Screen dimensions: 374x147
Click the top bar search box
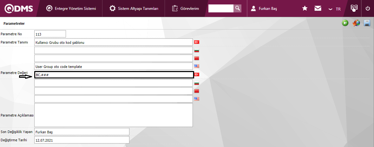[221, 8]
